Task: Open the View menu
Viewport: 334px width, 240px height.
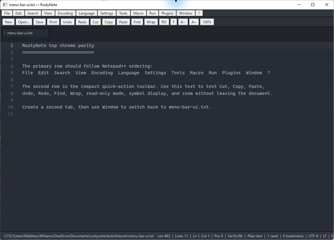Action: (x=48, y=13)
